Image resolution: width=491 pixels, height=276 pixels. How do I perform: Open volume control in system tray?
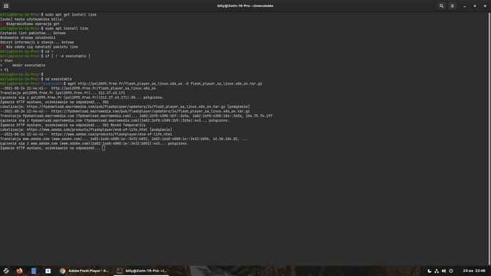coord(444,271)
